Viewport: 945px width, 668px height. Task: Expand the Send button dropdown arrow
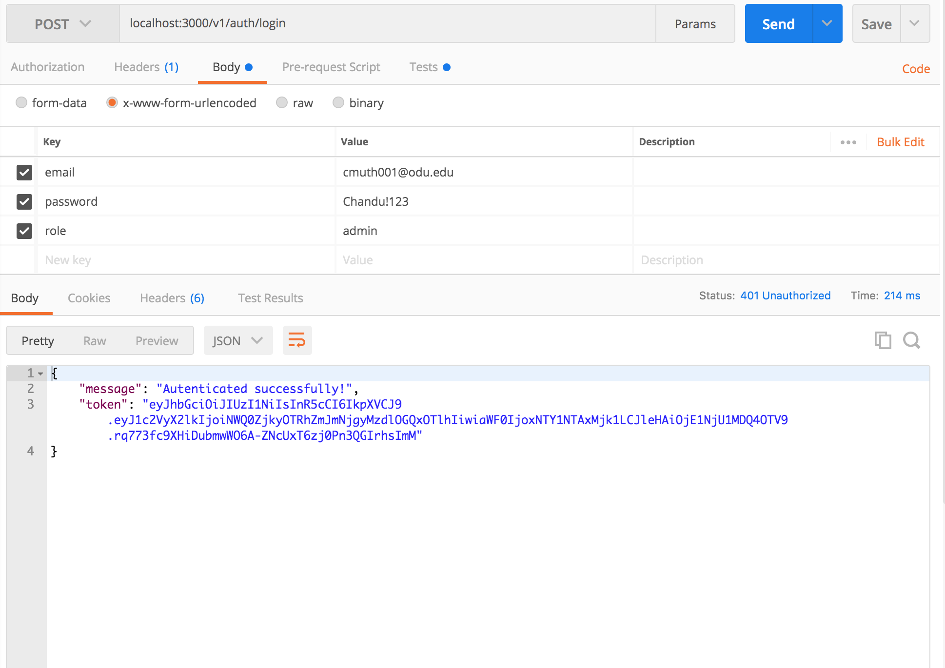[x=827, y=23]
